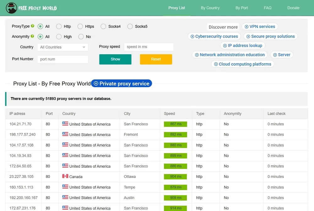Choose High anonymity radio button
The width and height of the screenshot is (314, 211).
point(59,37)
